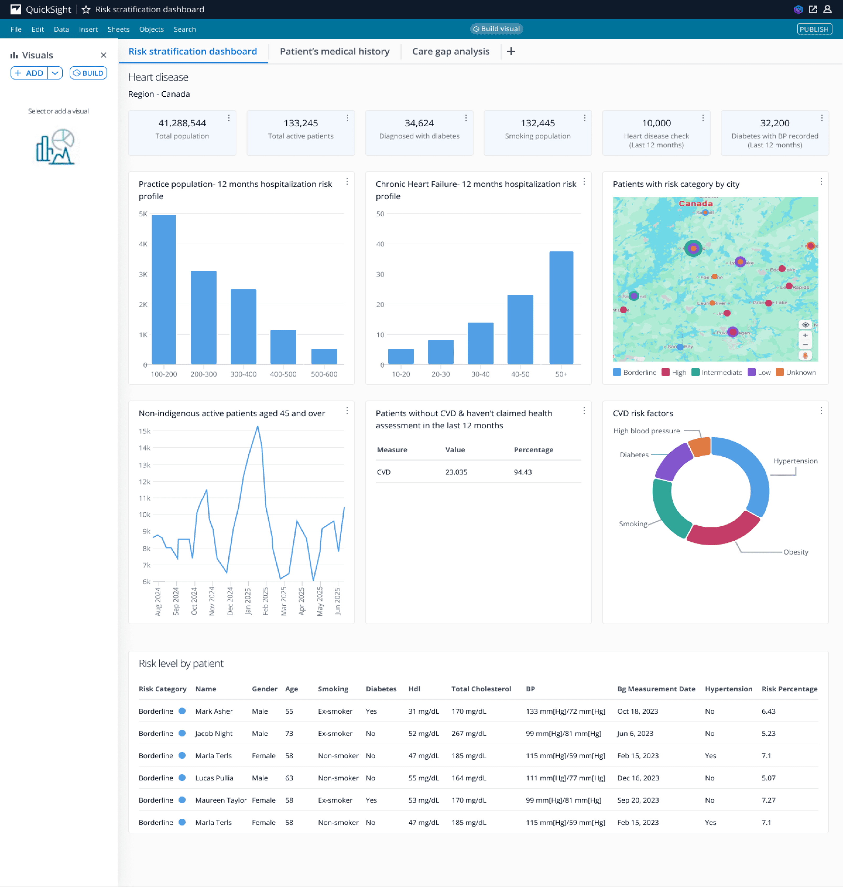Expand the ADD button dropdown arrow
This screenshot has height=888, width=843.
pos(55,73)
